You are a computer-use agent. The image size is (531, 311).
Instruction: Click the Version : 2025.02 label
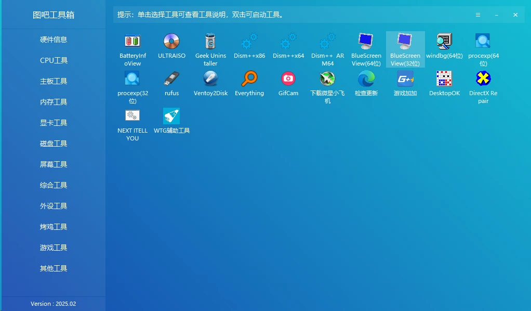click(x=53, y=304)
